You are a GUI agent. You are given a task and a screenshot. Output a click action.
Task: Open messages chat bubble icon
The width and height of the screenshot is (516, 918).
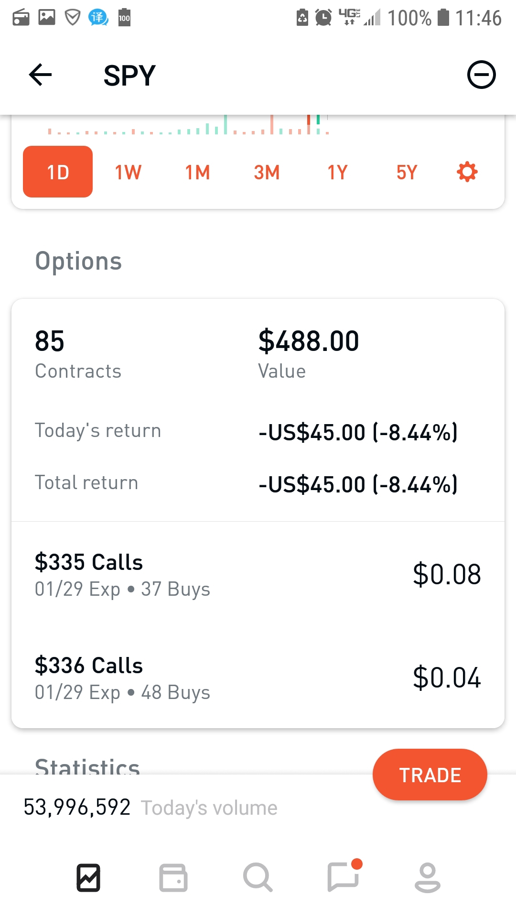tap(343, 877)
